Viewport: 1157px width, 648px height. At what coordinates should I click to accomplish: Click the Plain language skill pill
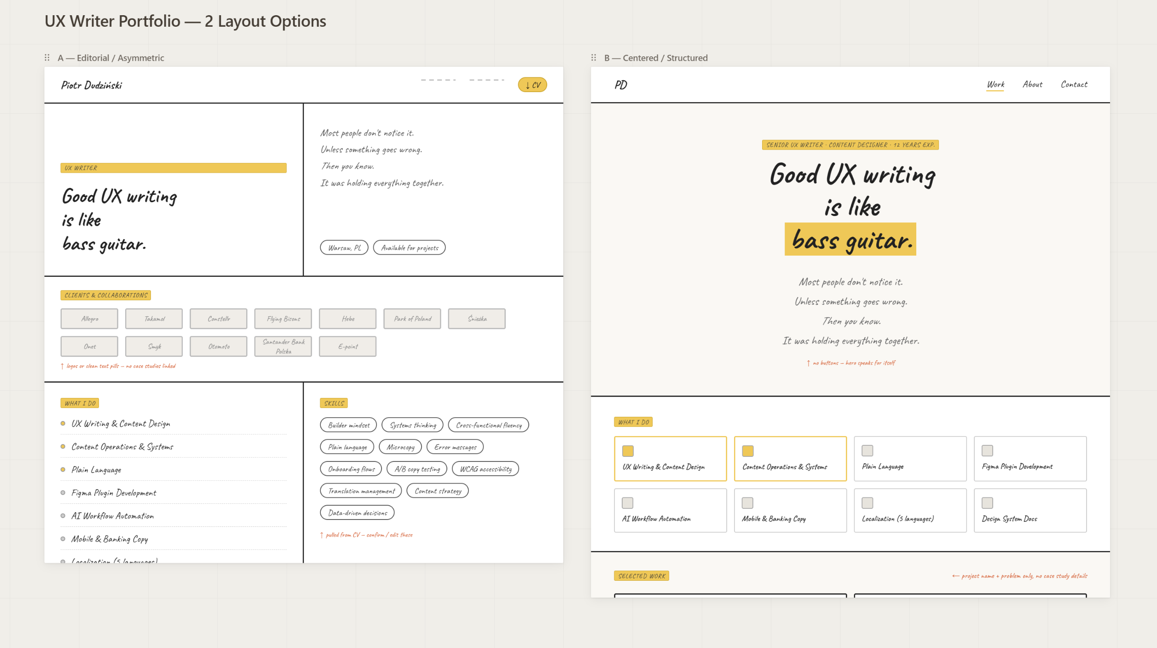click(347, 447)
